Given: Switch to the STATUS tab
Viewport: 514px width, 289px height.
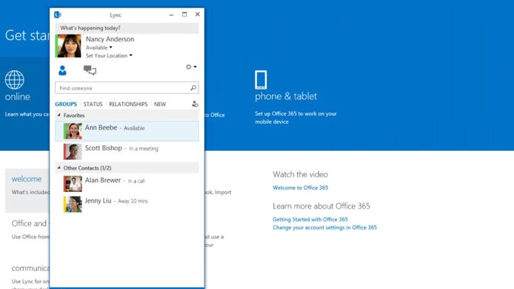Looking at the screenshot, I should [x=93, y=104].
